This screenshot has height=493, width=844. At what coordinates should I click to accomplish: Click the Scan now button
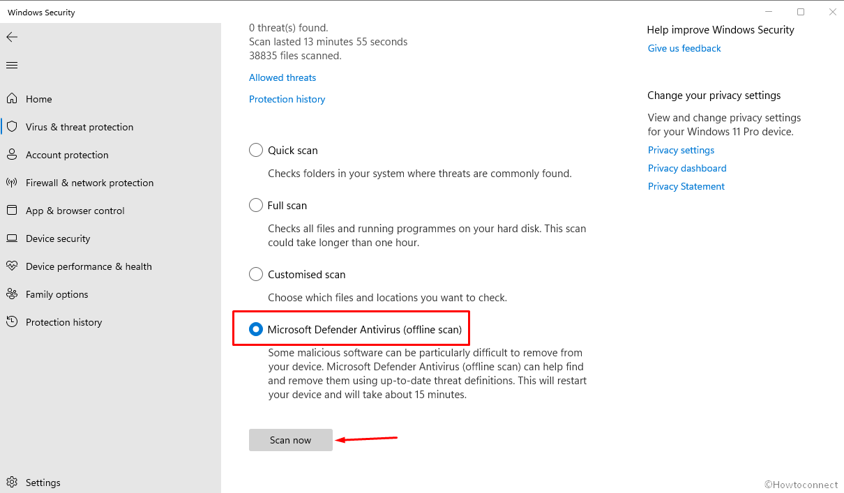tap(291, 440)
